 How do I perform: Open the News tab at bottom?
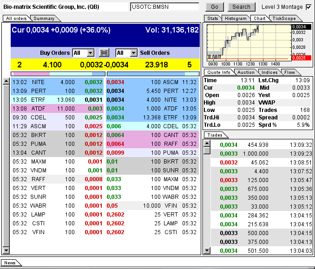click(x=10, y=263)
